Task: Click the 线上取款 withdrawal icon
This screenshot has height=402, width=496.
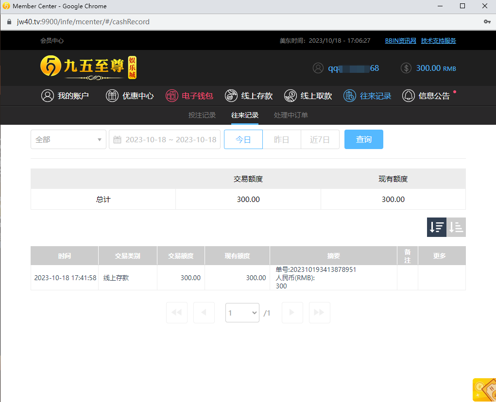Action: (x=291, y=96)
